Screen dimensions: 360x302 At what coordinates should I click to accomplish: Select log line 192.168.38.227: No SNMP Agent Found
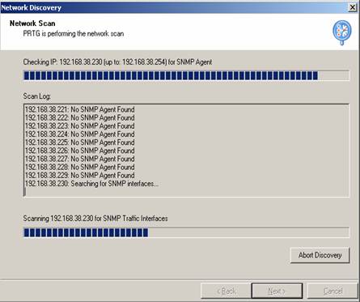point(80,159)
